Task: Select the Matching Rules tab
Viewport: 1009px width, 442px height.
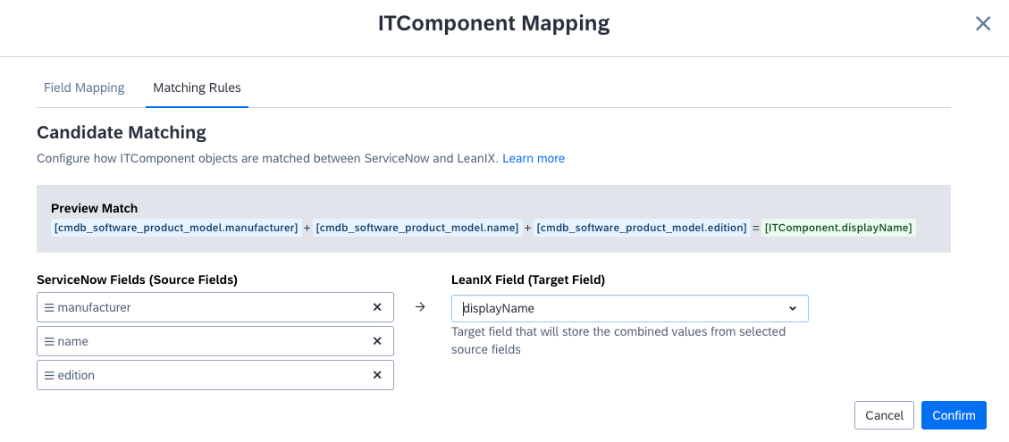Action: coord(197,88)
